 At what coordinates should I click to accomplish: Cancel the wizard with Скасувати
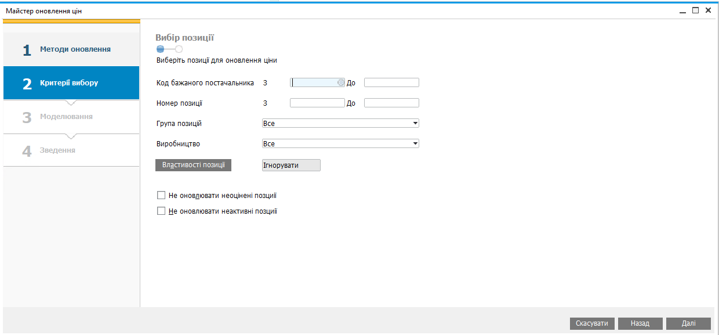click(592, 323)
